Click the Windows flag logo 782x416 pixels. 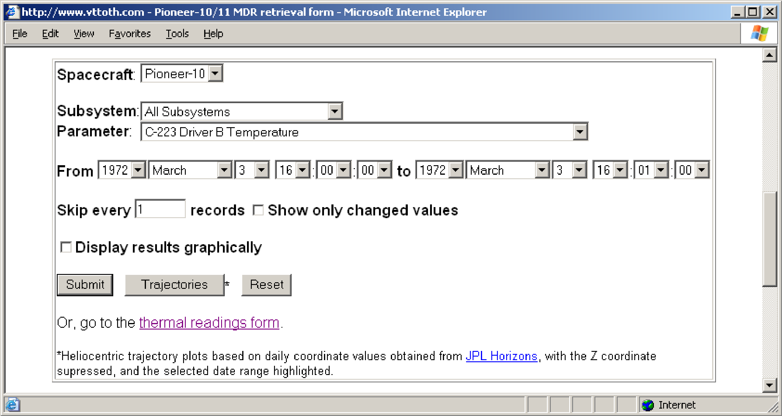tap(760, 33)
